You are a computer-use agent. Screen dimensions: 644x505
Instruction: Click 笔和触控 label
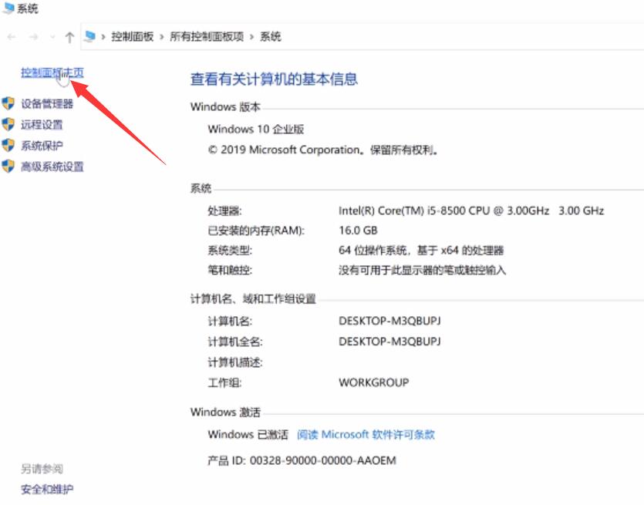[x=230, y=270]
